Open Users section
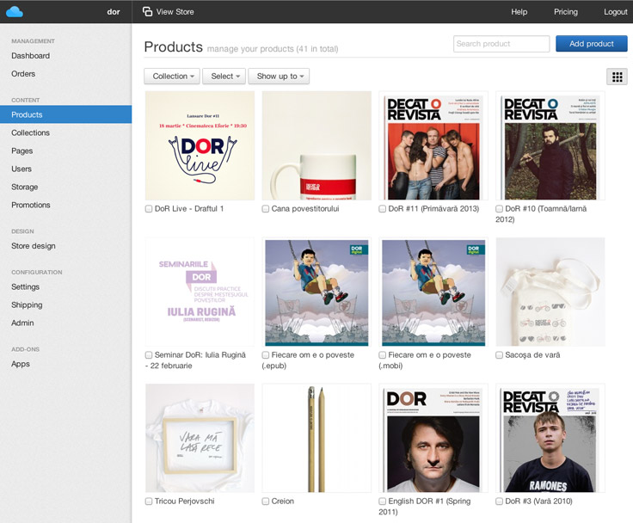The height and width of the screenshot is (523, 633). 22,169
